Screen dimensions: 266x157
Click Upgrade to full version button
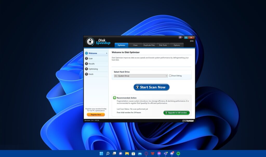tap(176, 113)
